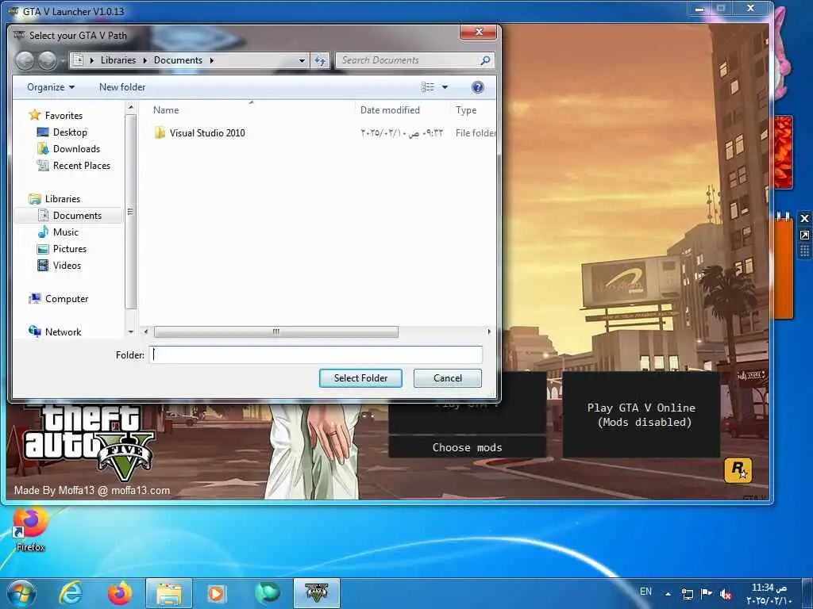
Task: Cancel the folder selection dialog
Action: [448, 378]
